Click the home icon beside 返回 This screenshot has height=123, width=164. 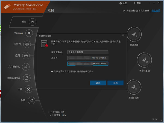point(33,22)
